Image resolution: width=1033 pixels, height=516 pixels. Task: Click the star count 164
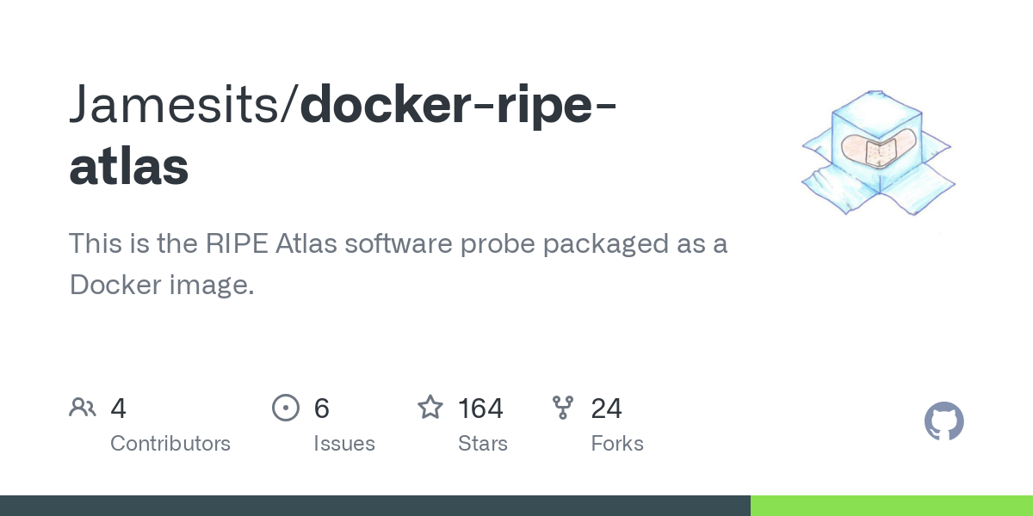(480, 408)
